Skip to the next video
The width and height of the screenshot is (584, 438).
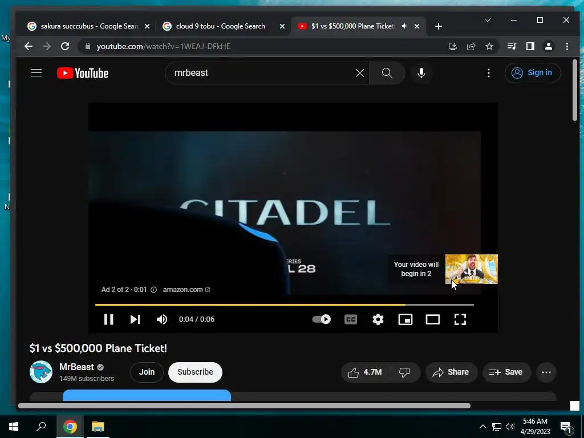[x=135, y=319]
